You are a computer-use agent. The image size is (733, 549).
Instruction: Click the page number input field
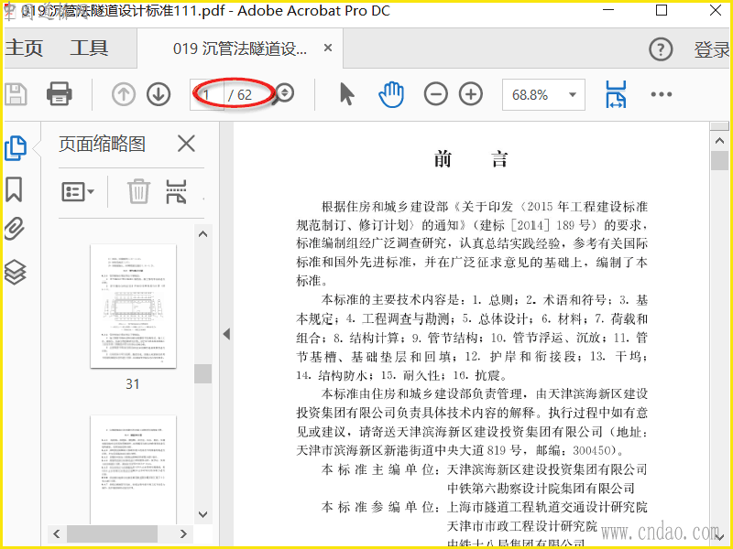click(x=207, y=95)
